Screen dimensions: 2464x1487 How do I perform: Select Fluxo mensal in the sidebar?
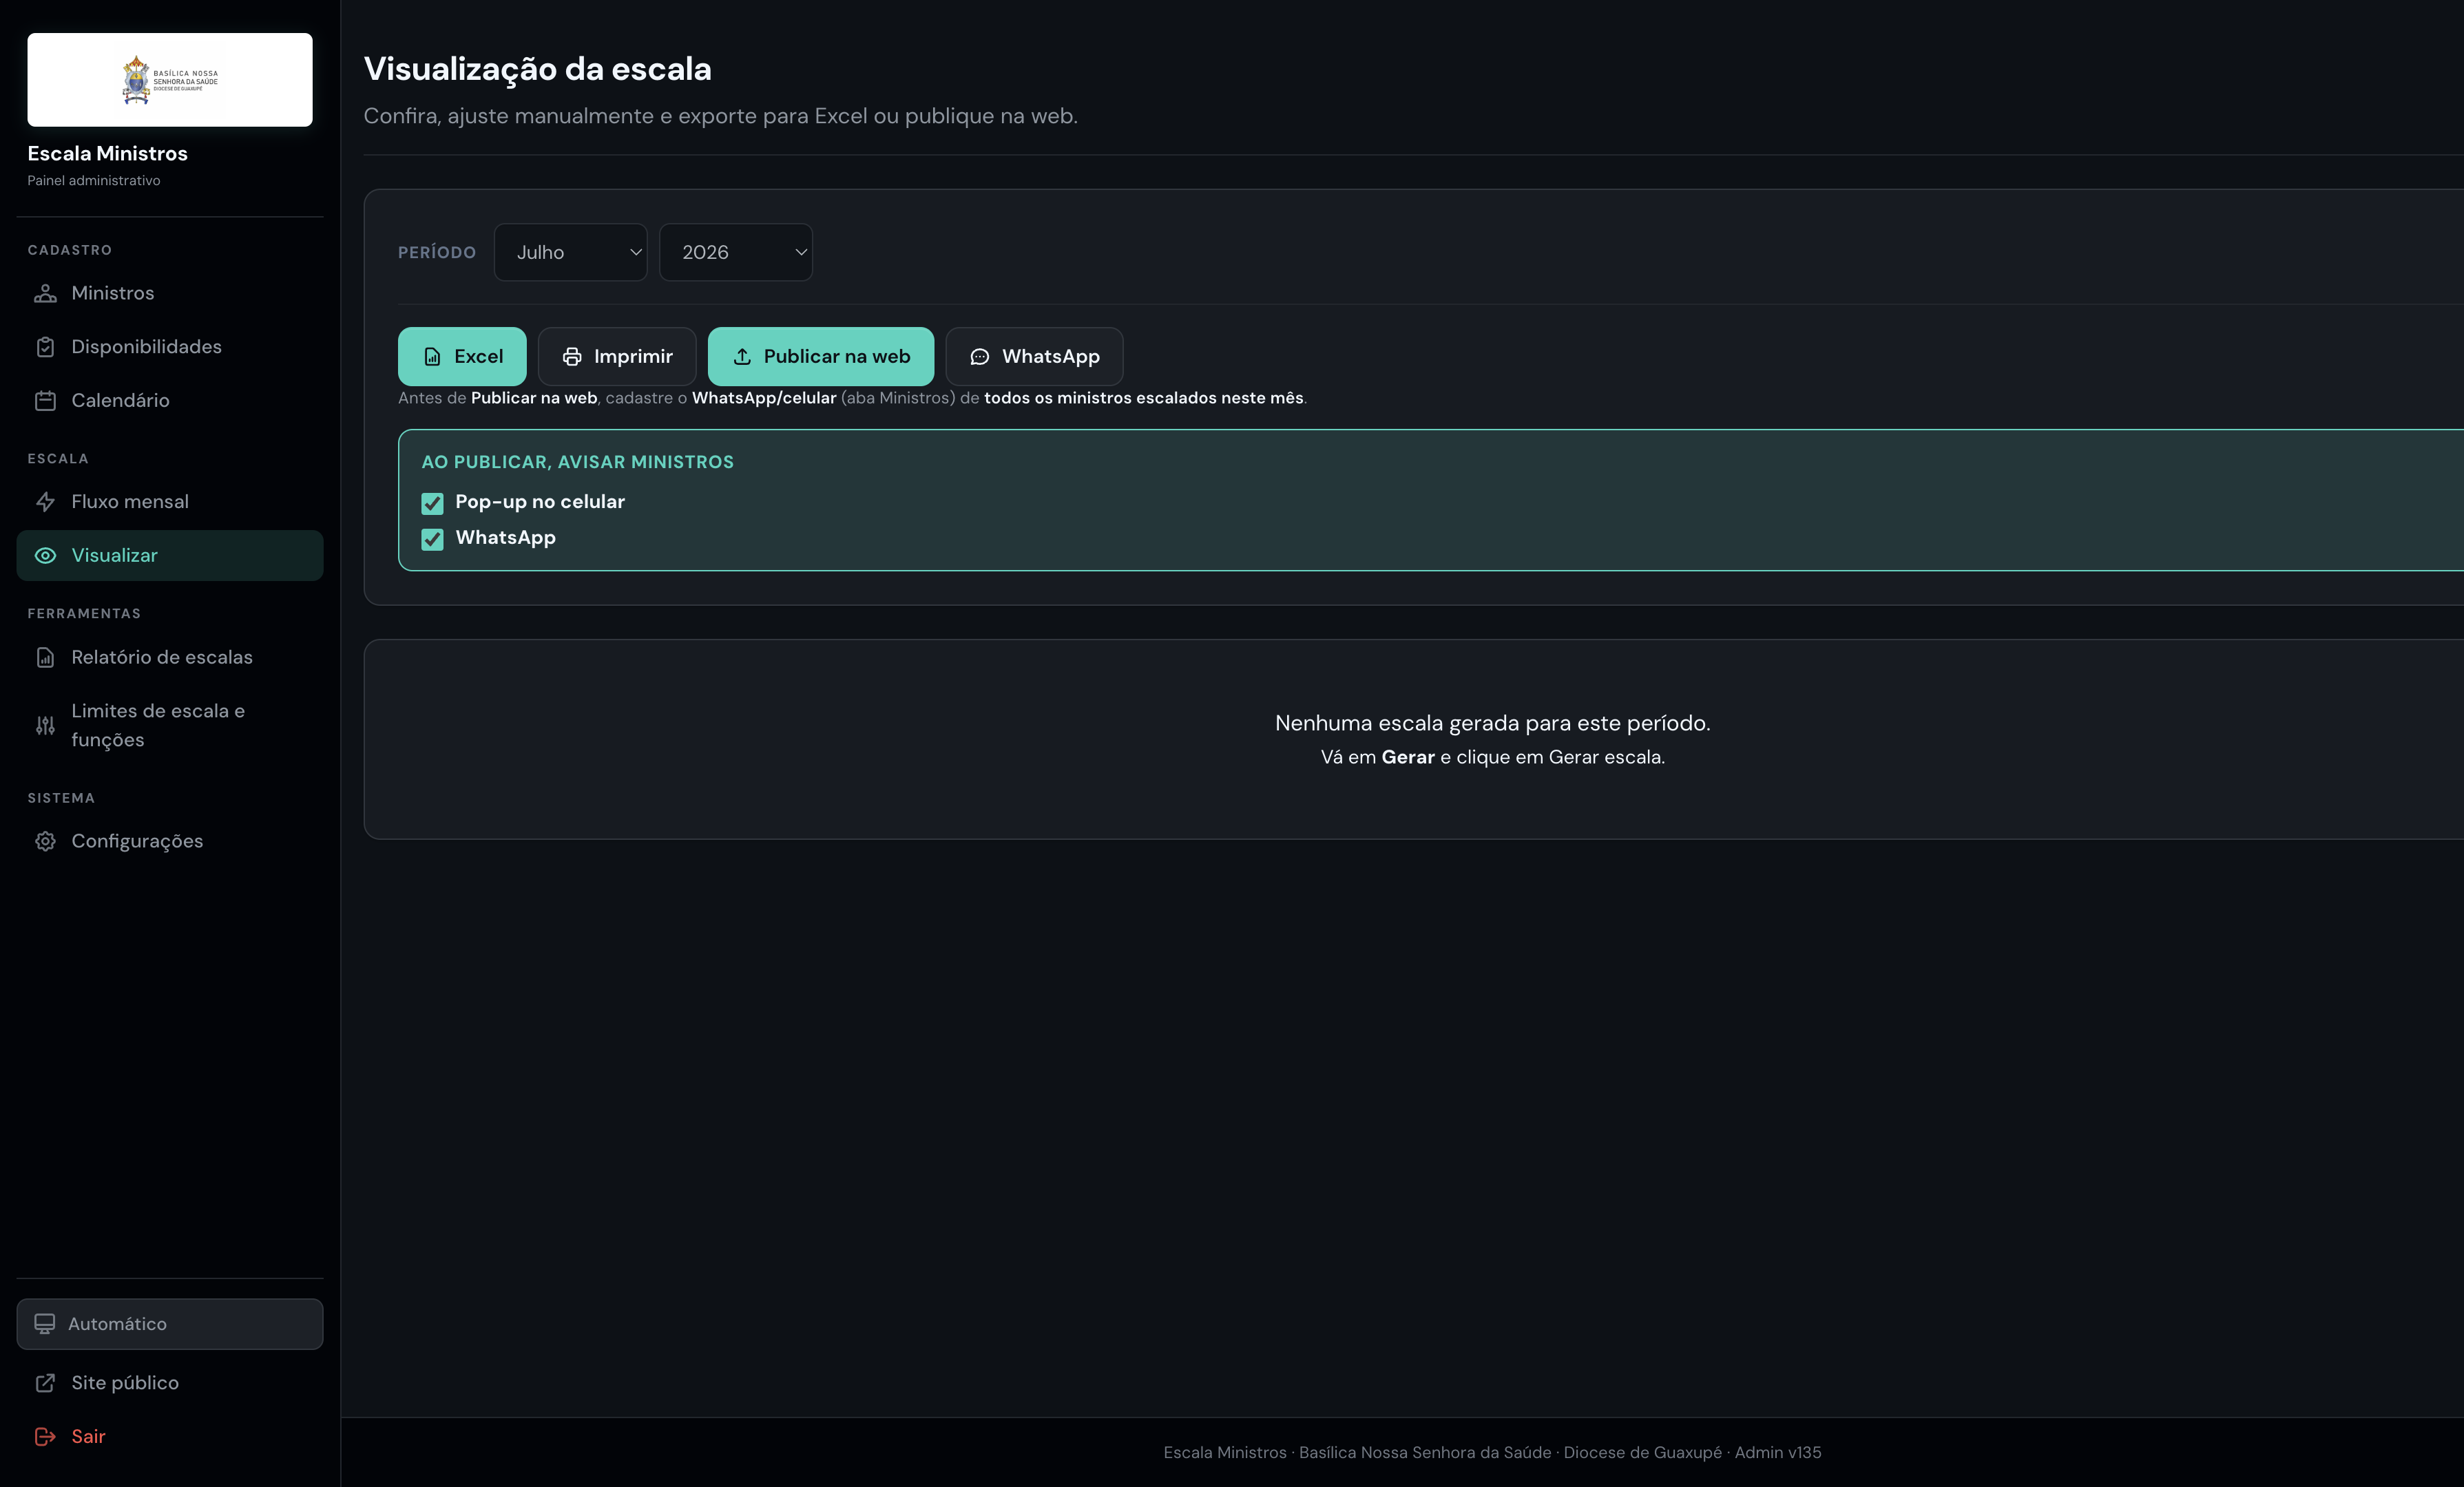170,502
